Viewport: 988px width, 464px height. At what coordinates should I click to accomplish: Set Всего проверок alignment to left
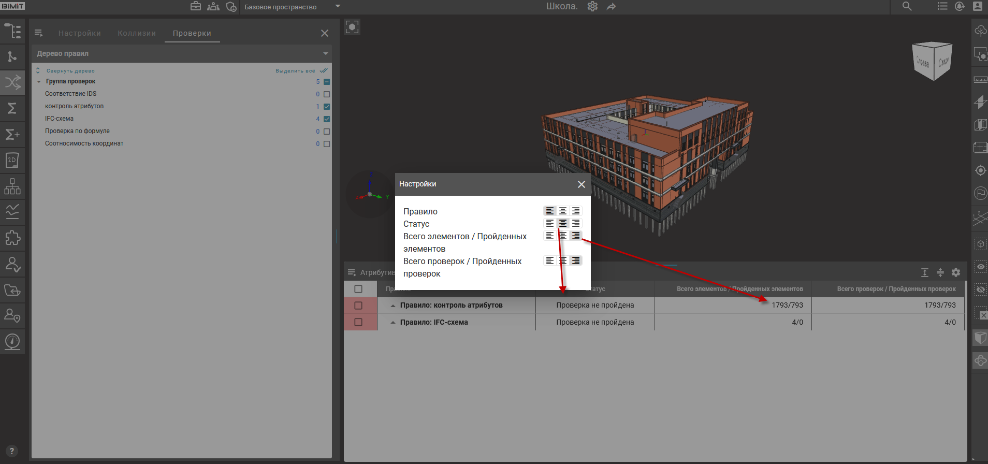[550, 260]
